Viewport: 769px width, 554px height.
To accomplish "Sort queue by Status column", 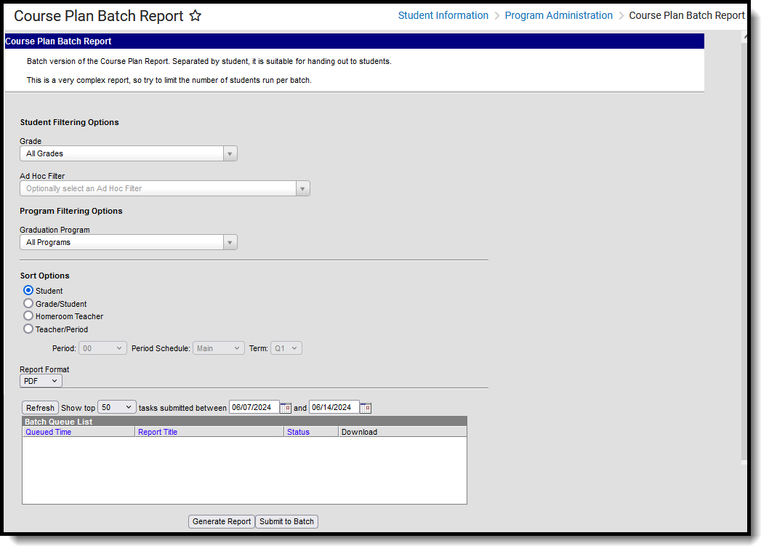I will pyautogui.click(x=298, y=433).
